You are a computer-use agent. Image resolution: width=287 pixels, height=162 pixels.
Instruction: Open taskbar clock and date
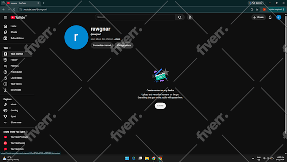pyautogui.click(x=280, y=159)
